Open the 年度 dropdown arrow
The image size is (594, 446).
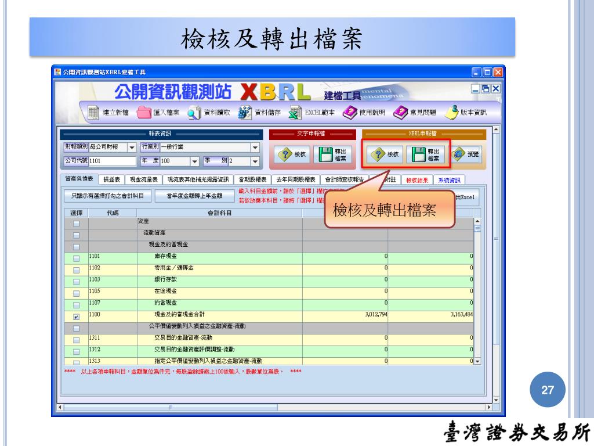pos(194,161)
